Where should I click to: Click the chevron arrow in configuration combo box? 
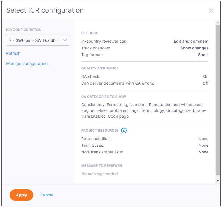point(65,40)
